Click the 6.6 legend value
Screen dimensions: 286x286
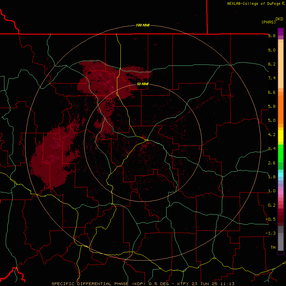272,92
